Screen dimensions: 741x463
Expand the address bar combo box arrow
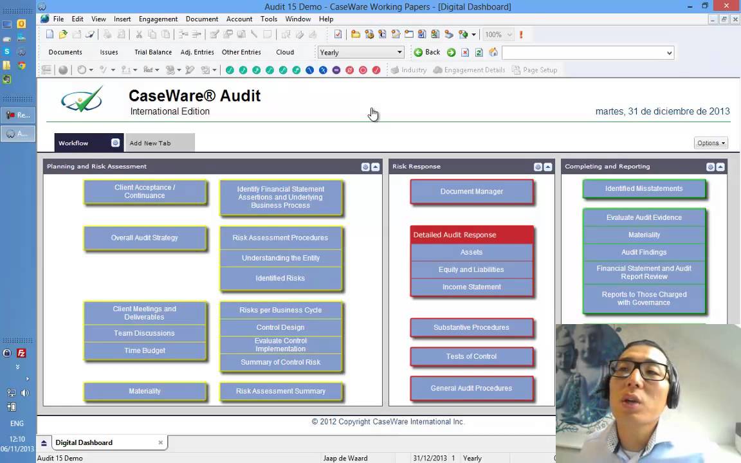click(x=669, y=53)
